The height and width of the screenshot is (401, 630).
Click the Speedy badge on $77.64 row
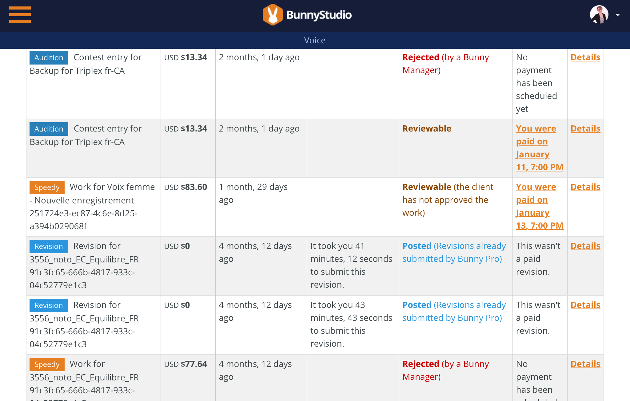[47, 364]
